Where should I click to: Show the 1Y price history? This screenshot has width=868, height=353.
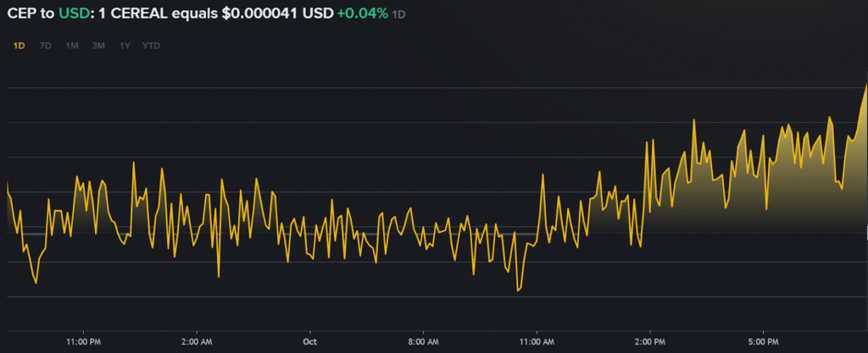[125, 46]
